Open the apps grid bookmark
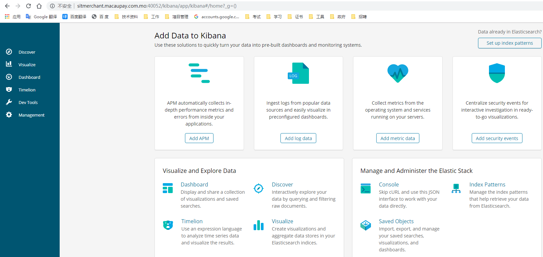The image size is (543, 257). (13, 17)
